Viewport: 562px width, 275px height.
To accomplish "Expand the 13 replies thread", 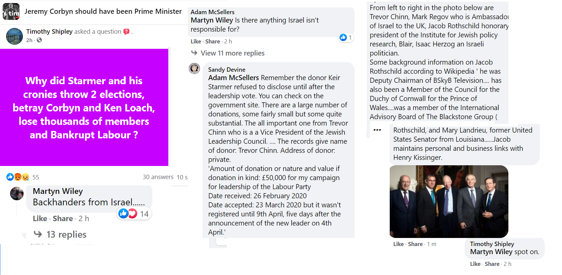I will [x=66, y=234].
